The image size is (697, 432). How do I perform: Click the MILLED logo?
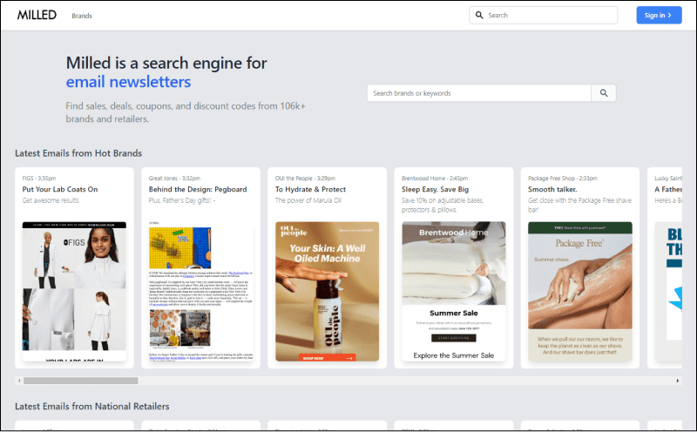(37, 15)
